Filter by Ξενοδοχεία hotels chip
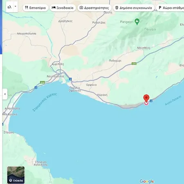 (63, 8)
